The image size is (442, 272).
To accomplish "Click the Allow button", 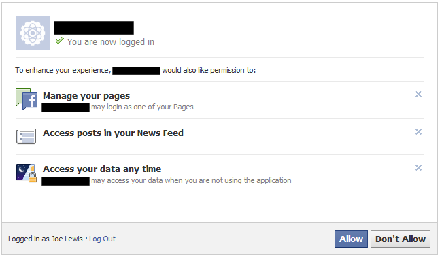I will click(x=351, y=239).
